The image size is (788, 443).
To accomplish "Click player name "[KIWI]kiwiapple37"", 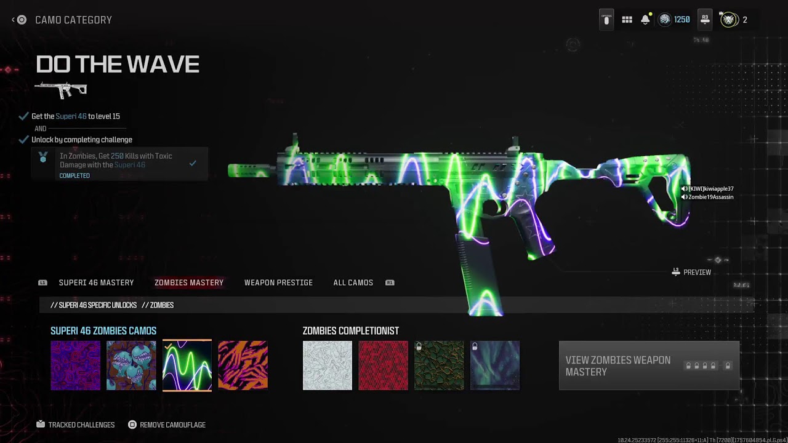I will point(711,189).
